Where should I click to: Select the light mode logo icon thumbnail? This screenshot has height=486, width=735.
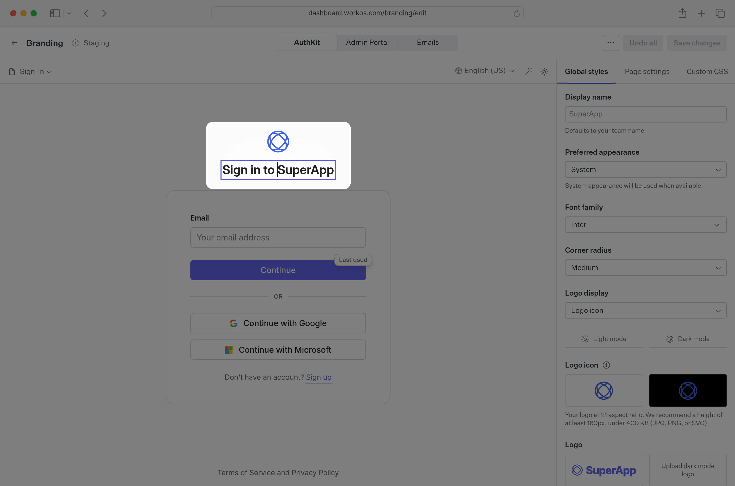[x=604, y=391]
